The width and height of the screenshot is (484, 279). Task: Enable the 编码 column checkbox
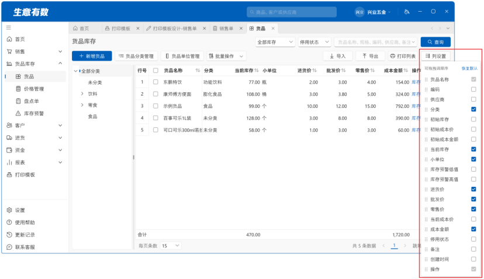point(473,89)
